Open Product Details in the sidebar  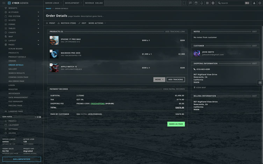(x=17, y=57)
